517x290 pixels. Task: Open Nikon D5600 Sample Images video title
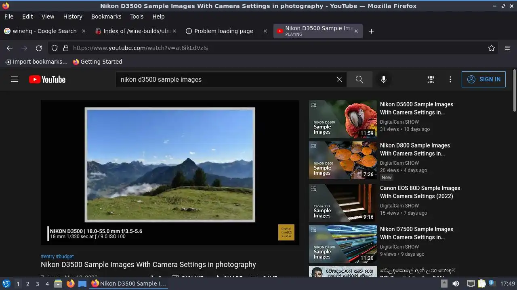click(416, 108)
